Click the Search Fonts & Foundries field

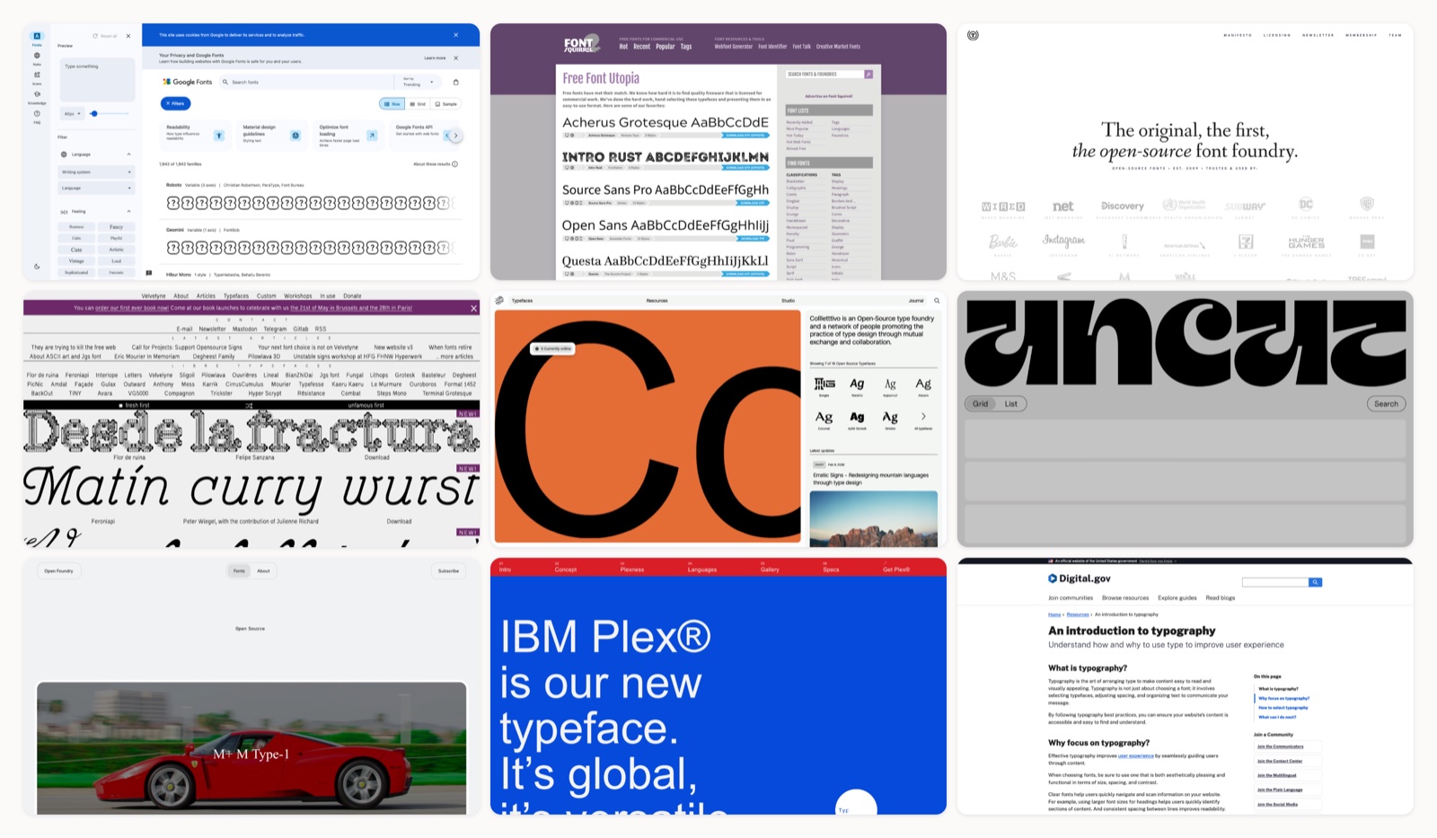pos(824,74)
